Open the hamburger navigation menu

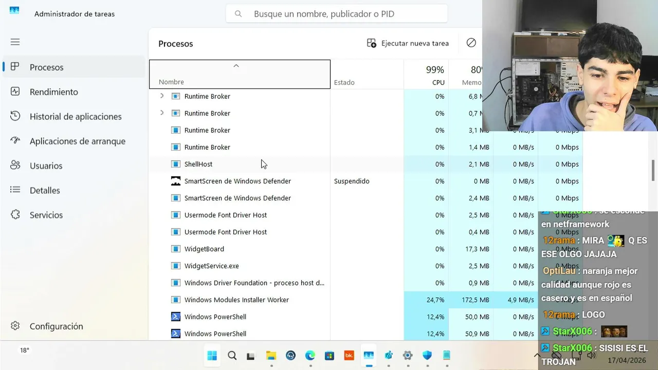[x=15, y=42]
